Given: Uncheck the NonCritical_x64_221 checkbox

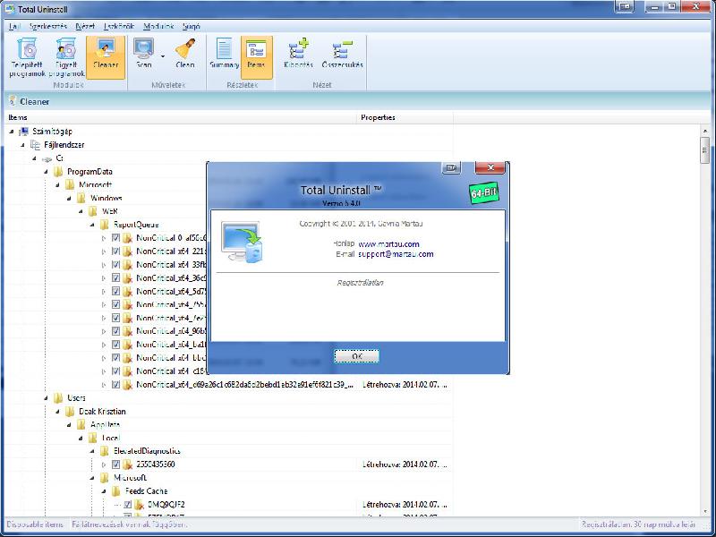Looking at the screenshot, I should click(115, 251).
